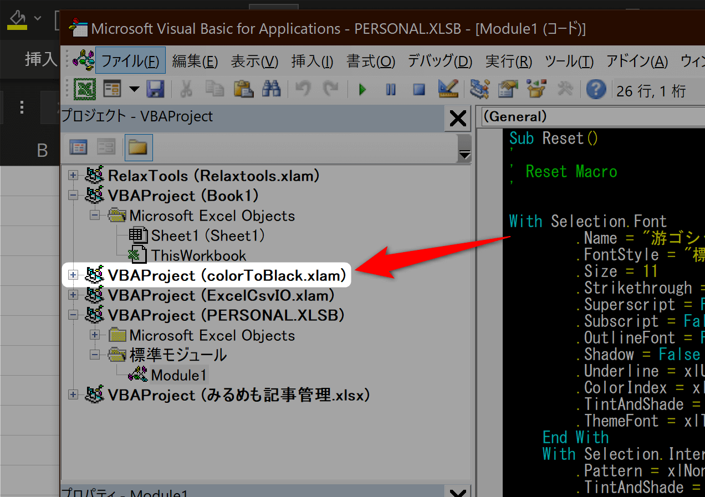This screenshot has height=497, width=705.
Task: Click the 'With Selection.Font' code line
Action: 588,222
